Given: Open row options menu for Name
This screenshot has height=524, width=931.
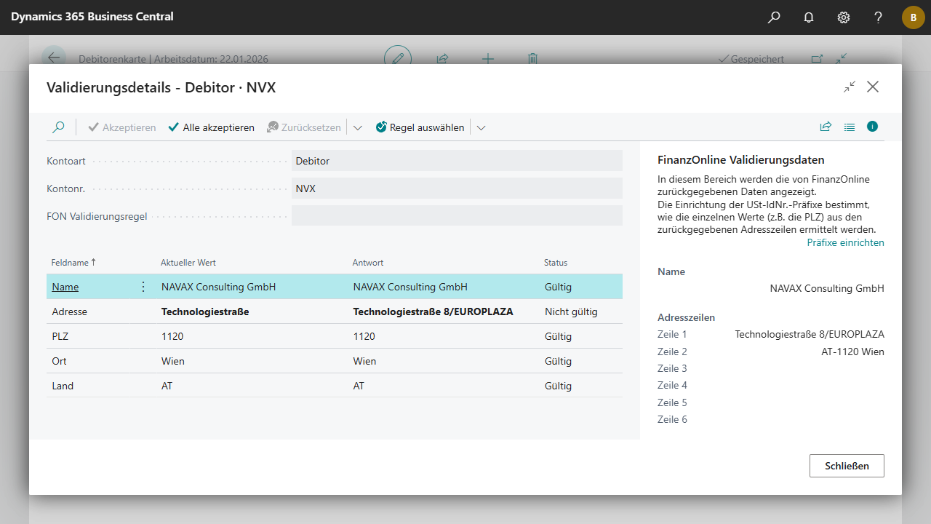Looking at the screenshot, I should [143, 287].
